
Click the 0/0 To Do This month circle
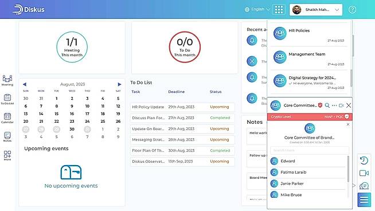(185, 47)
